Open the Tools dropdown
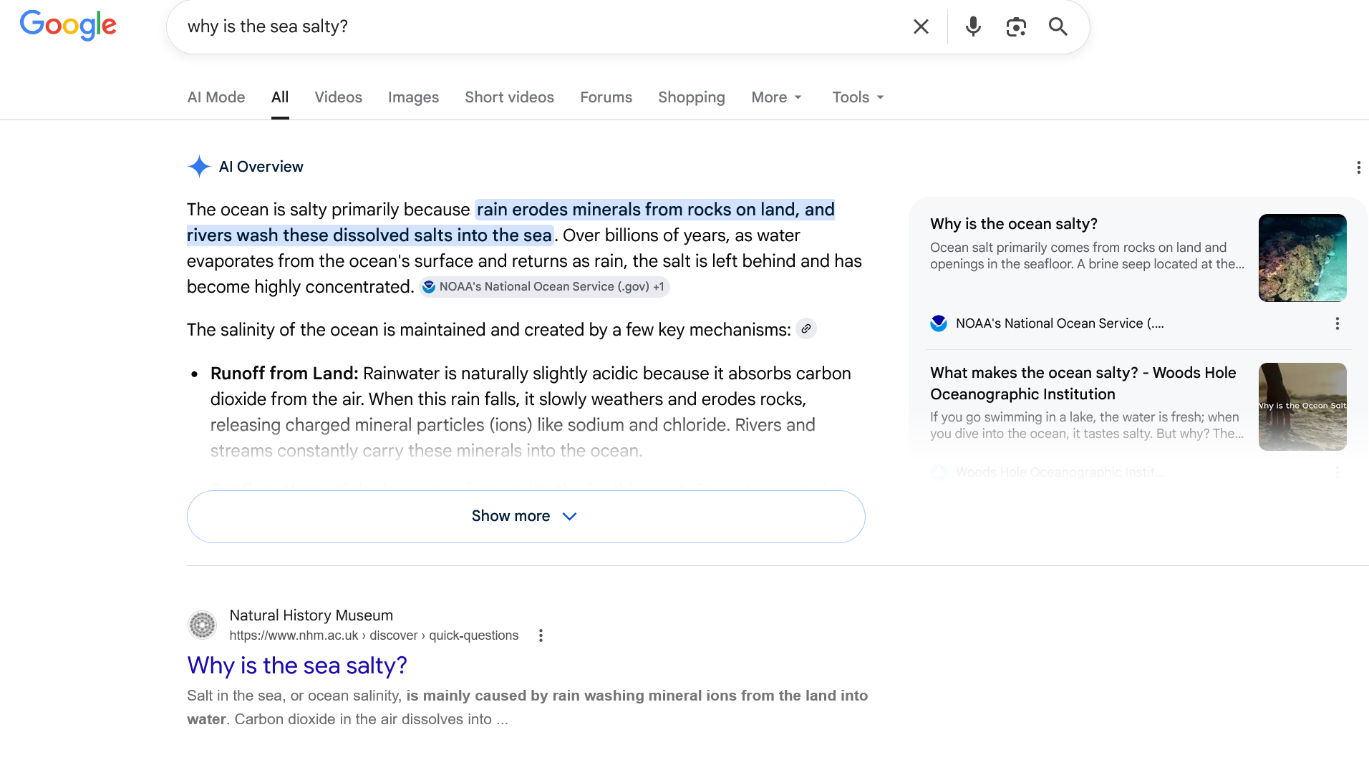1369x765 pixels. point(858,97)
